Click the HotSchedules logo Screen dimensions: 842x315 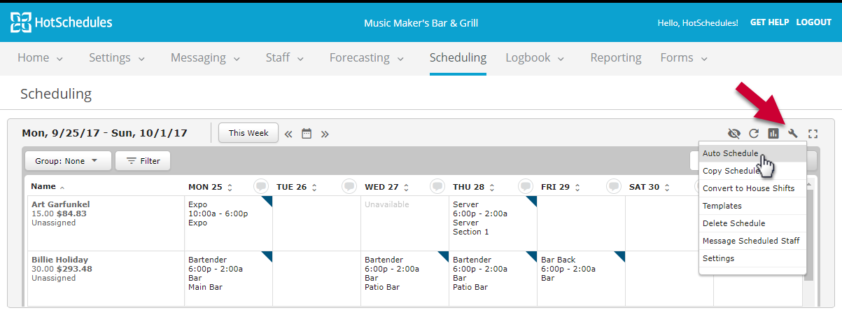tap(61, 22)
